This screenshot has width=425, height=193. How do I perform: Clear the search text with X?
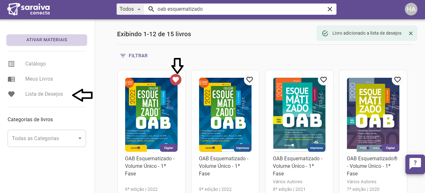(x=330, y=9)
